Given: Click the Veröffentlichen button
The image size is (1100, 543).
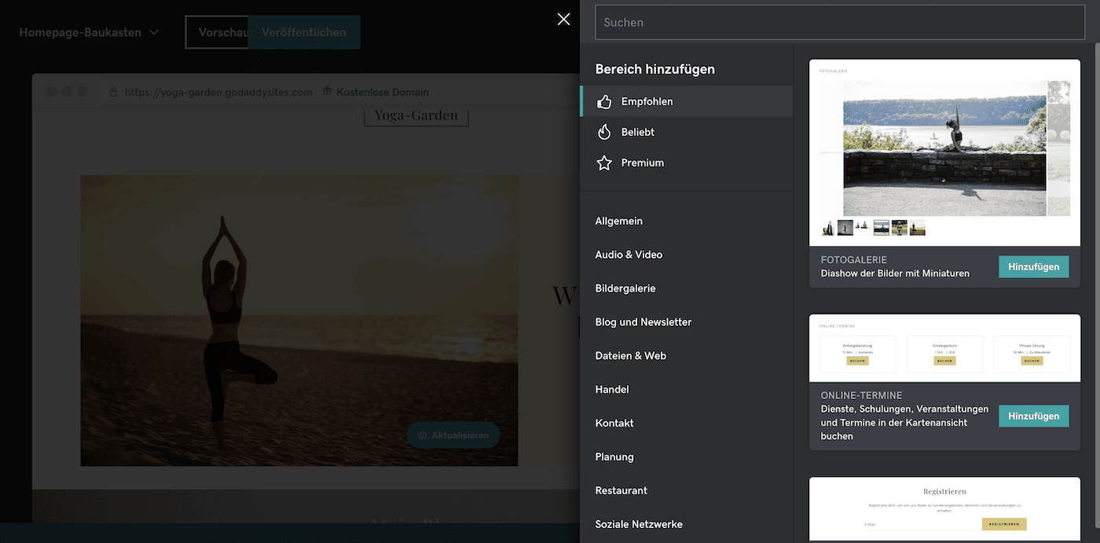Looking at the screenshot, I should (304, 32).
